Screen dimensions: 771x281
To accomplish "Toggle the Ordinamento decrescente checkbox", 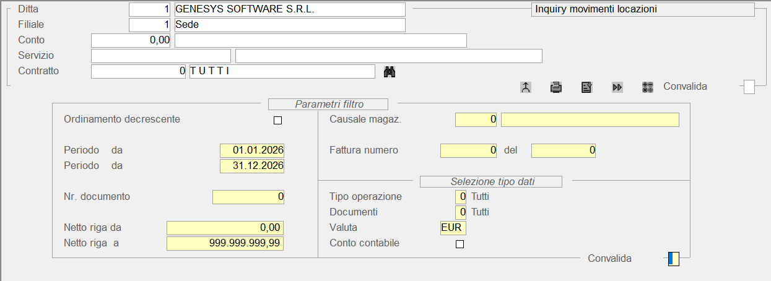I will coord(277,120).
